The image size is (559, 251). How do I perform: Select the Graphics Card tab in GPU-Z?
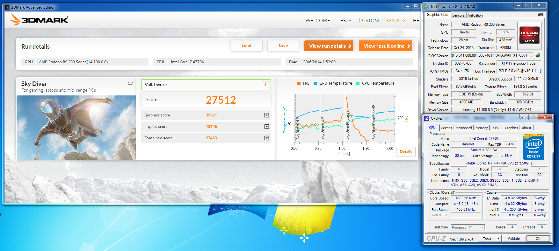pyautogui.click(x=437, y=15)
